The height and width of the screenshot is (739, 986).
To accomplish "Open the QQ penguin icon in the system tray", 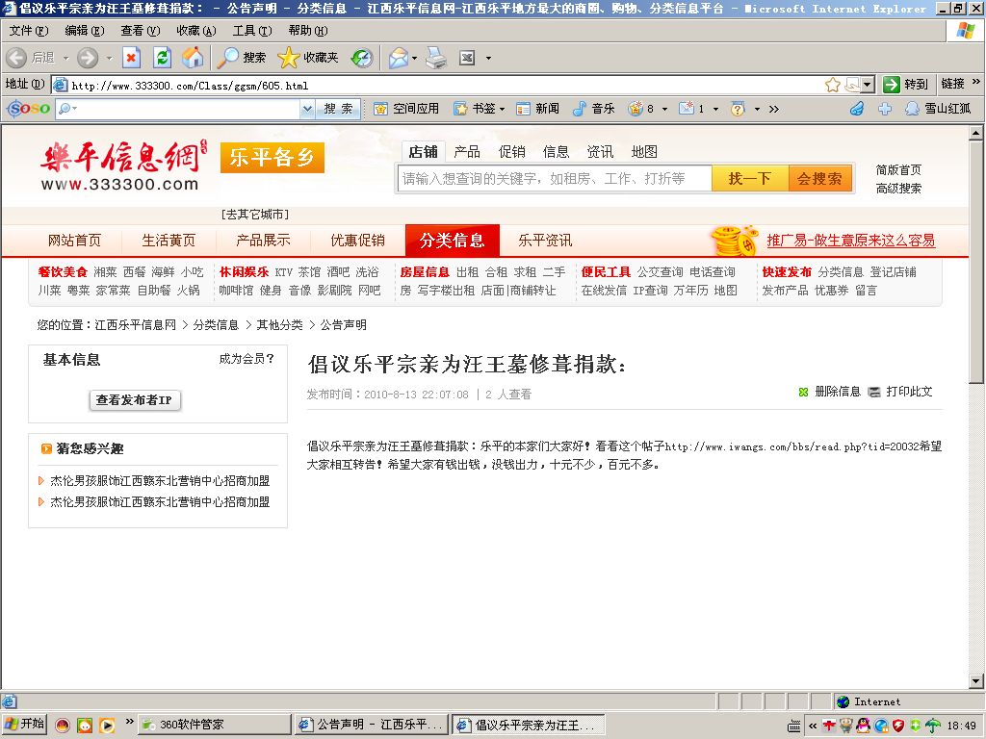I will pos(863,725).
